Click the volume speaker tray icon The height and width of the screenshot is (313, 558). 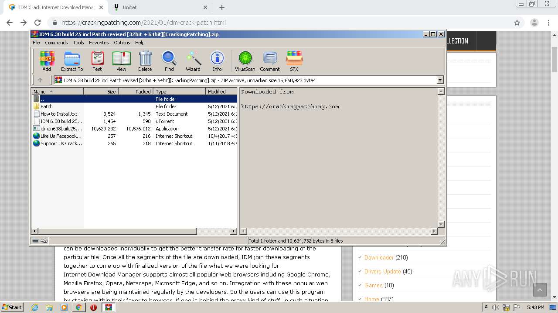coord(496,307)
